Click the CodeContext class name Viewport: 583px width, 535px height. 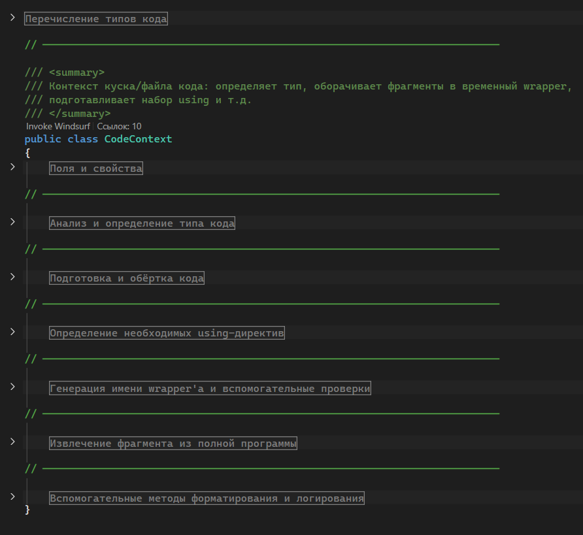[138, 139]
